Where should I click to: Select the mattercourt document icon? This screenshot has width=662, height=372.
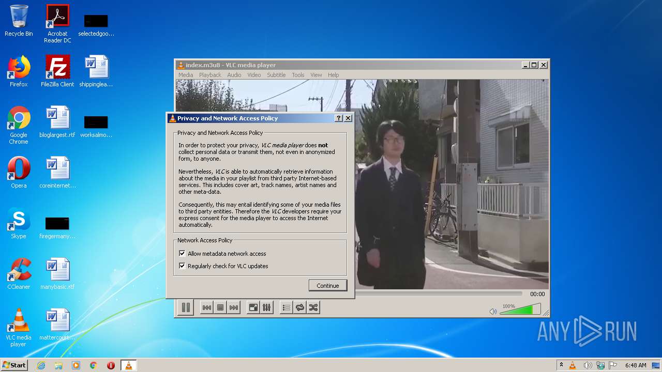click(57, 324)
